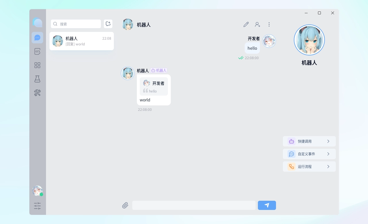Click the green double-check read mark
Viewport: 368px width, 224px height.
[x=241, y=58]
